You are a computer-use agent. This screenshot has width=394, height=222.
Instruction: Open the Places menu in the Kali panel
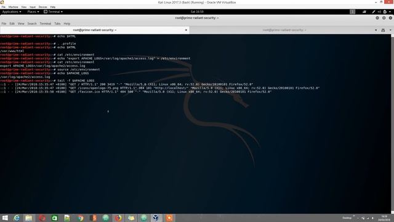coord(33,12)
